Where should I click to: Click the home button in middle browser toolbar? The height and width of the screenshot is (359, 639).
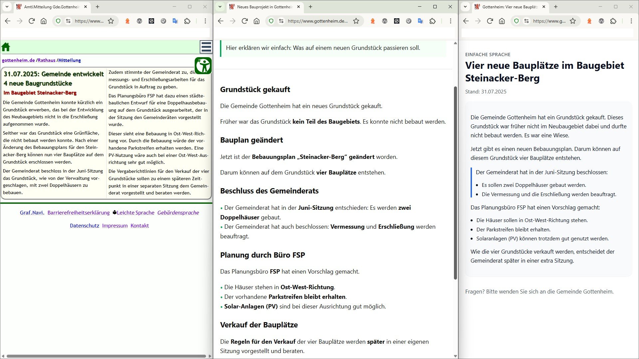pyautogui.click(x=257, y=21)
